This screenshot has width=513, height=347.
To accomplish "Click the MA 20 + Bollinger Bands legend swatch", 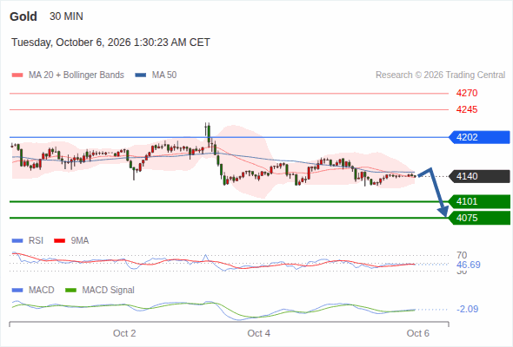I will 17,75.
